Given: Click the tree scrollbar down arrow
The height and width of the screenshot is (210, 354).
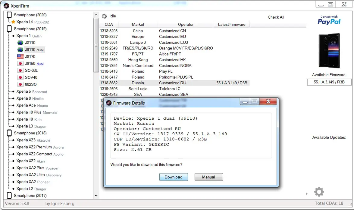Looking at the screenshot, I should (x=96, y=196).
